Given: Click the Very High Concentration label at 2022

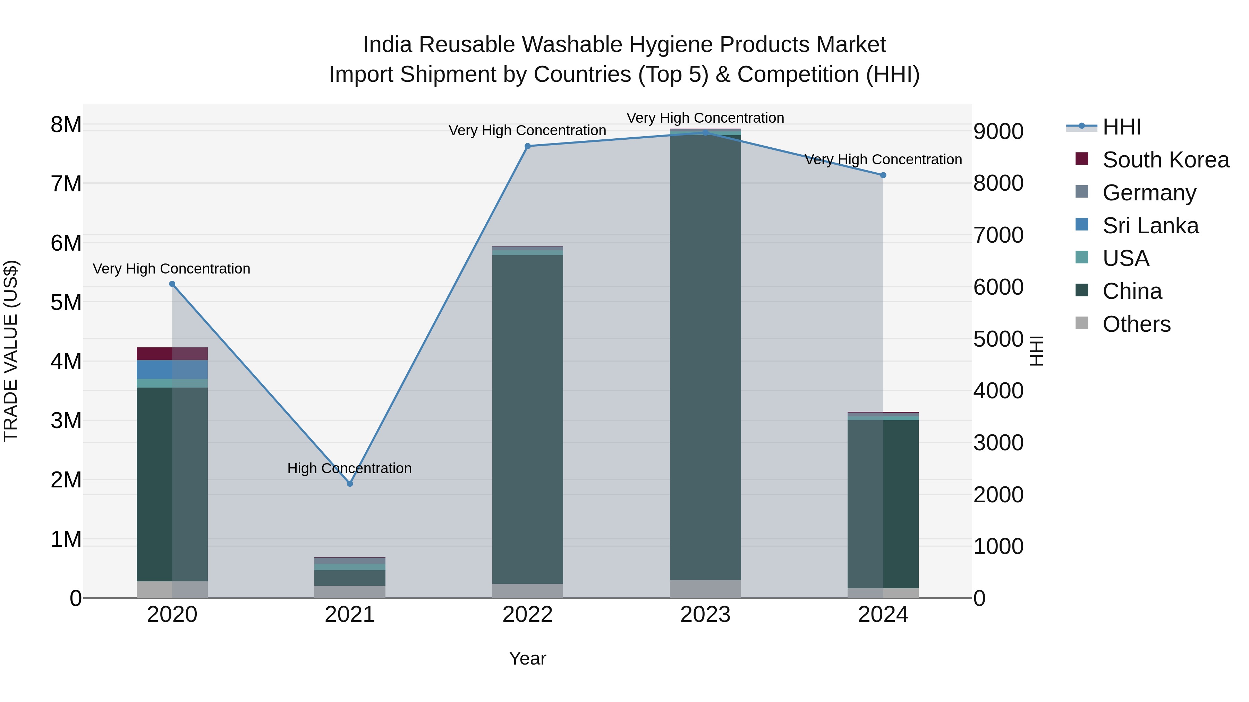Looking at the screenshot, I should pos(527,130).
